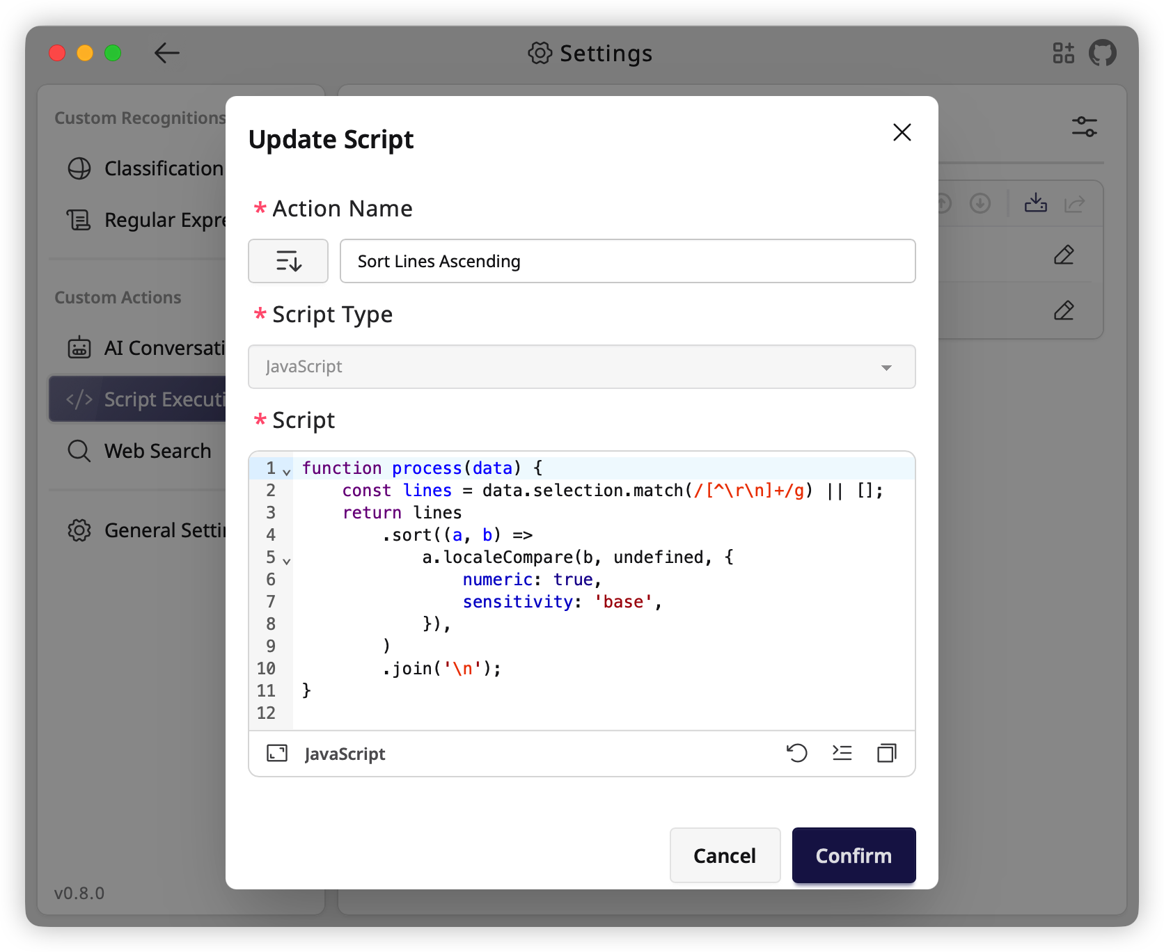Screen dimensions: 1164x952
Task: Click the apps grid icon in the title bar
Action: coord(1063,53)
